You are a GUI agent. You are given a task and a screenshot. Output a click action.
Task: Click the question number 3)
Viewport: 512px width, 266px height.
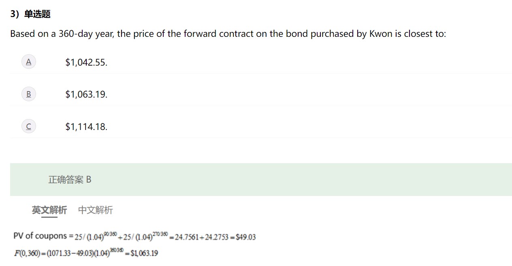pyautogui.click(x=15, y=14)
